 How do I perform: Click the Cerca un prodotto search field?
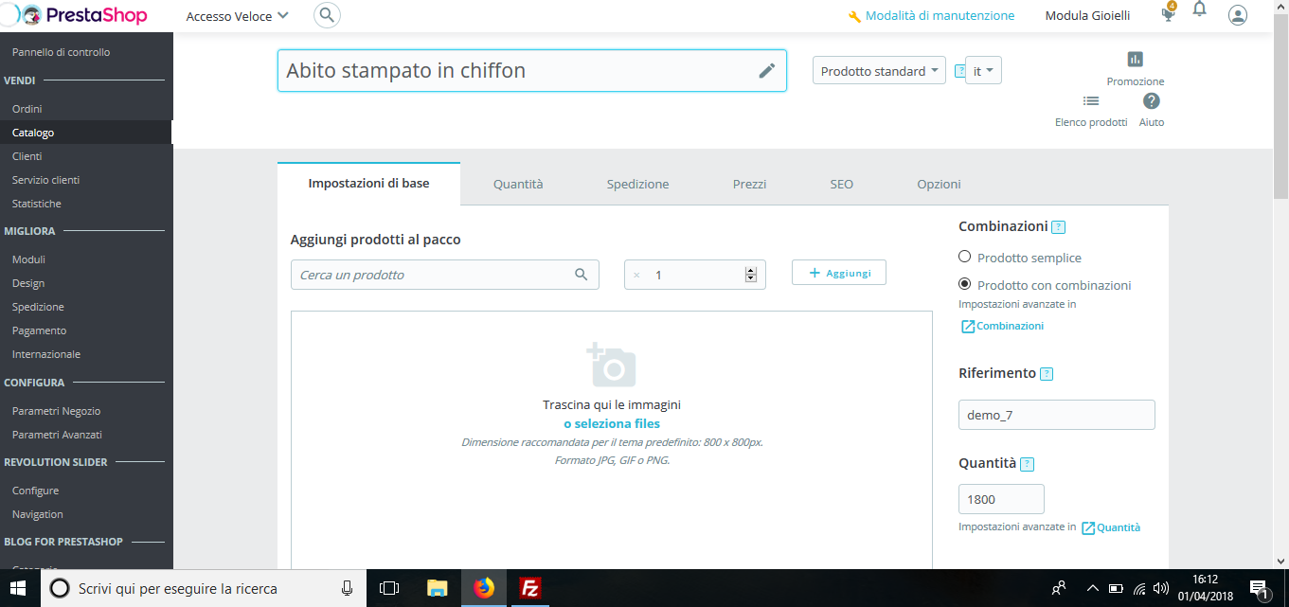pos(445,275)
